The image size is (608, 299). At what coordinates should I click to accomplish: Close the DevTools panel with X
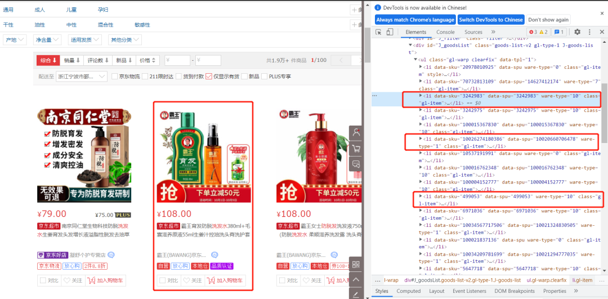coord(602,32)
